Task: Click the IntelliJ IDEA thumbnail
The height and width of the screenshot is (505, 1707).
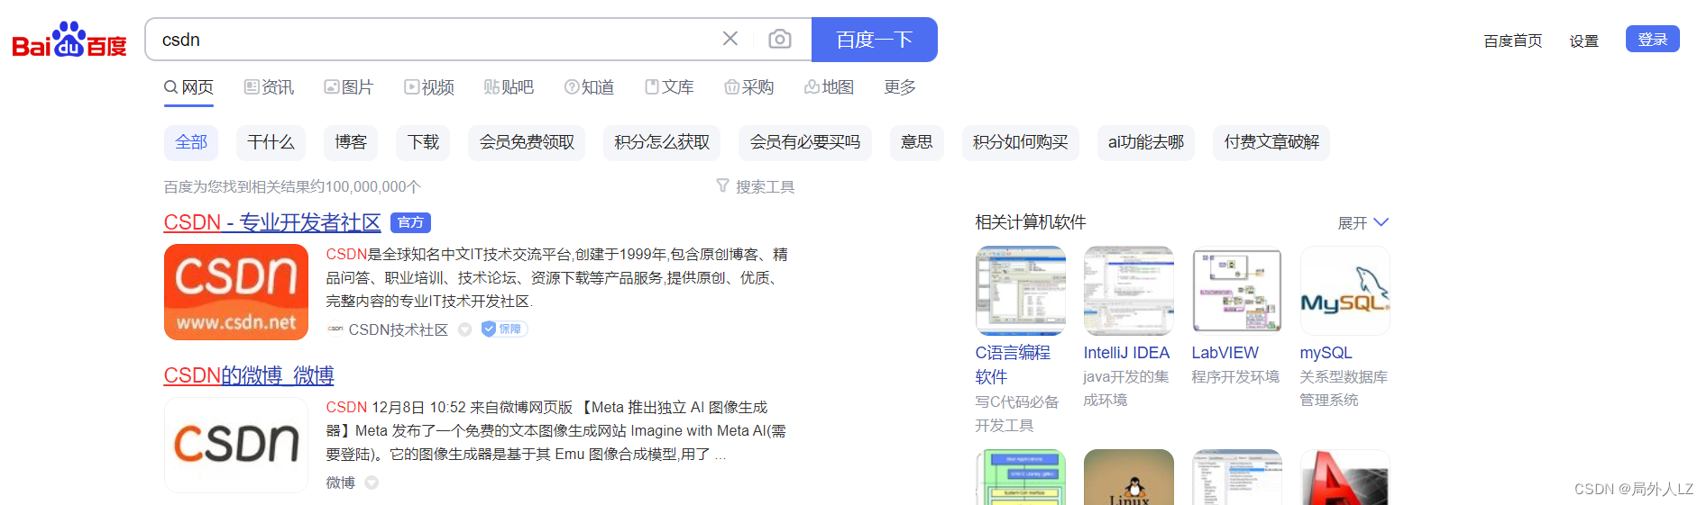Action: [1129, 291]
